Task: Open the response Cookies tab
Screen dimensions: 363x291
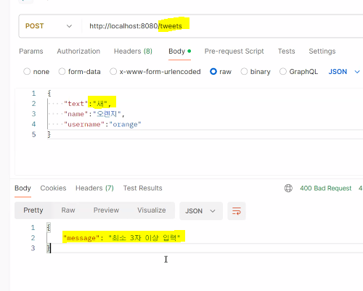Action: pos(53,188)
